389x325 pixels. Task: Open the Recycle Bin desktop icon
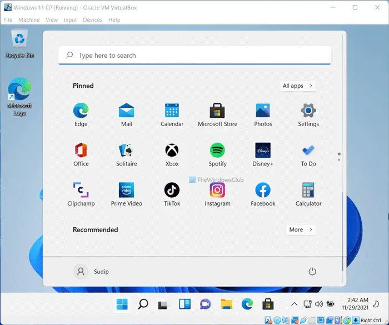[19, 44]
